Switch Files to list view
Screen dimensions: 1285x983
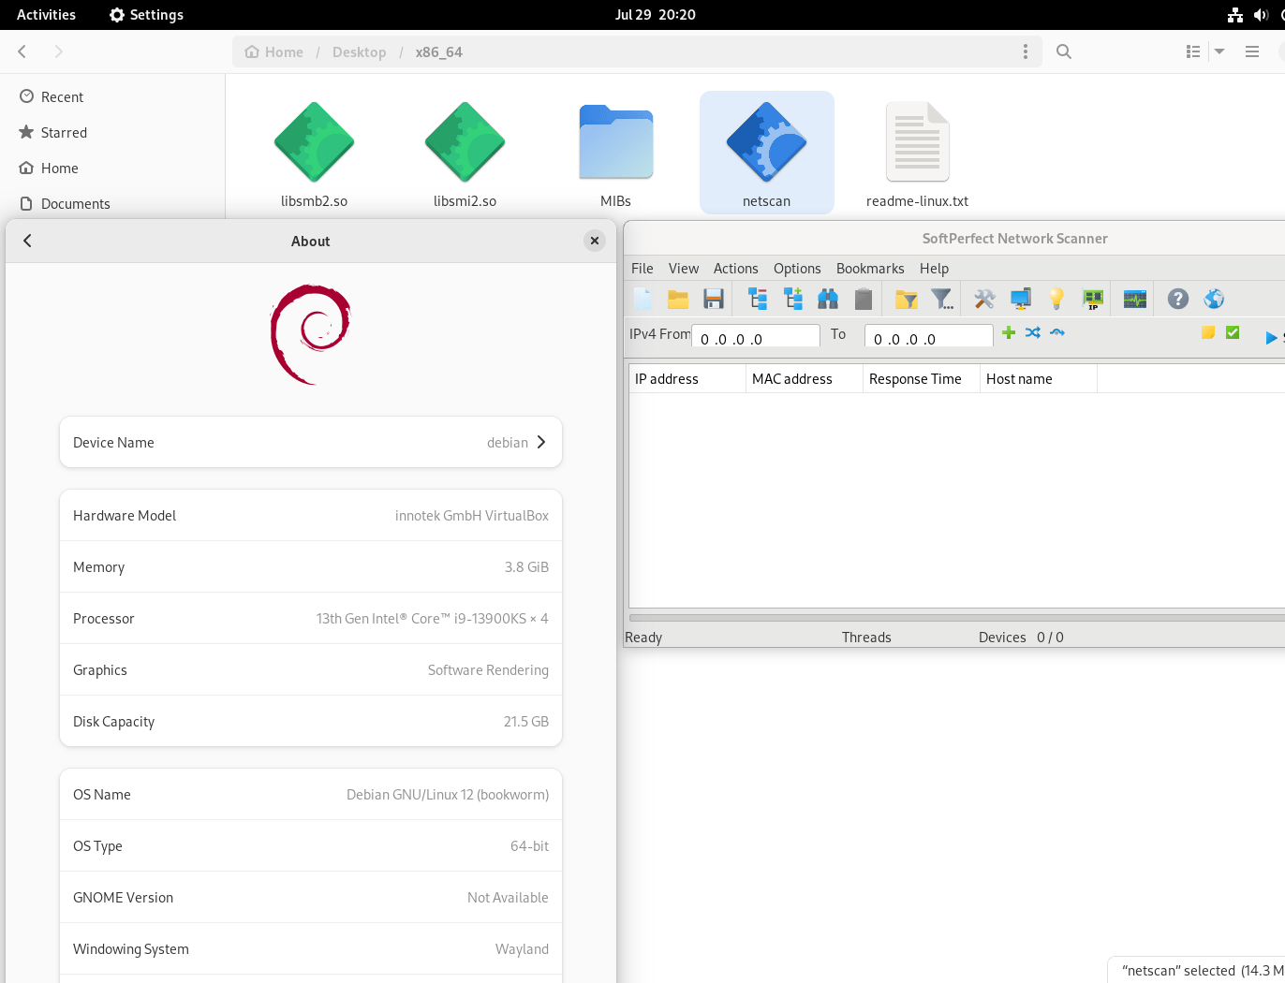point(1193,51)
